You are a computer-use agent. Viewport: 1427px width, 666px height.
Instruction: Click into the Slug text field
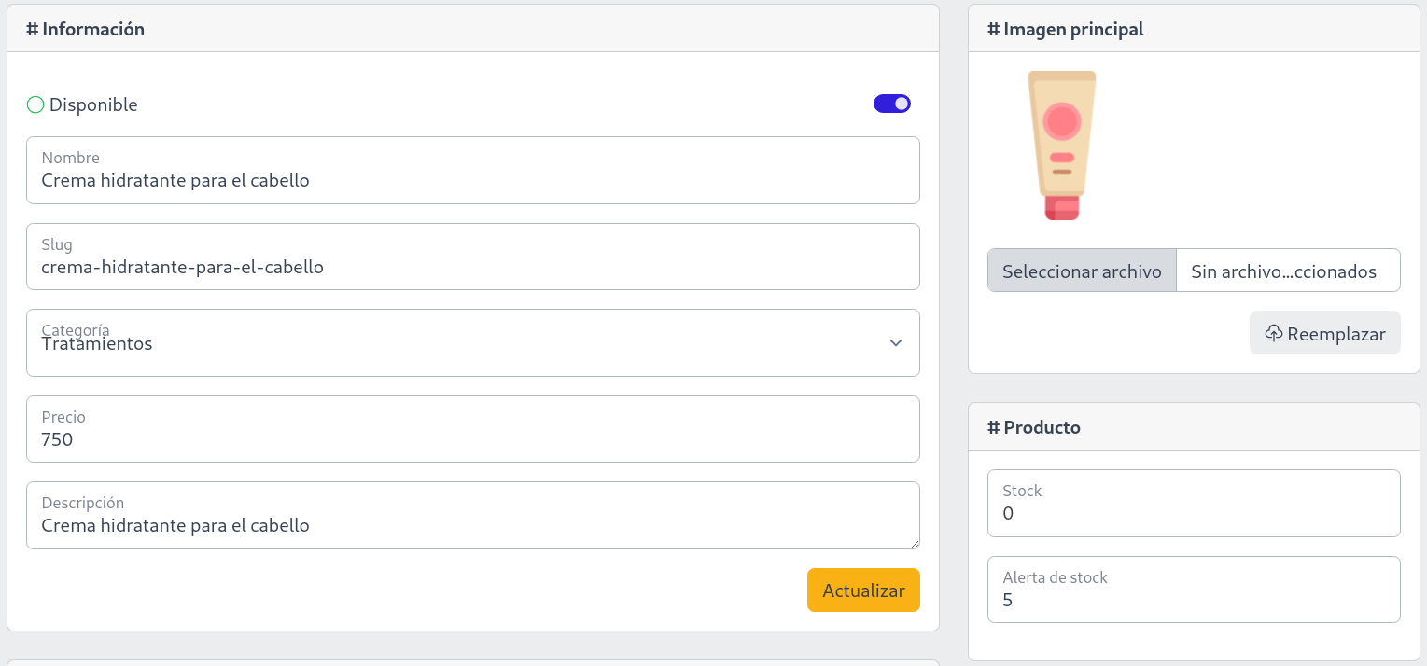point(472,267)
